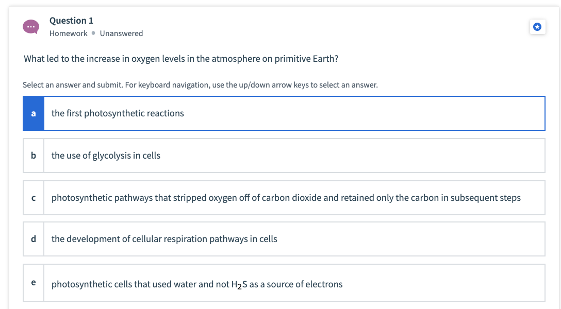Image resolution: width=561 pixels, height=309 pixels.
Task: Click the Unanswered status text
Action: (122, 33)
